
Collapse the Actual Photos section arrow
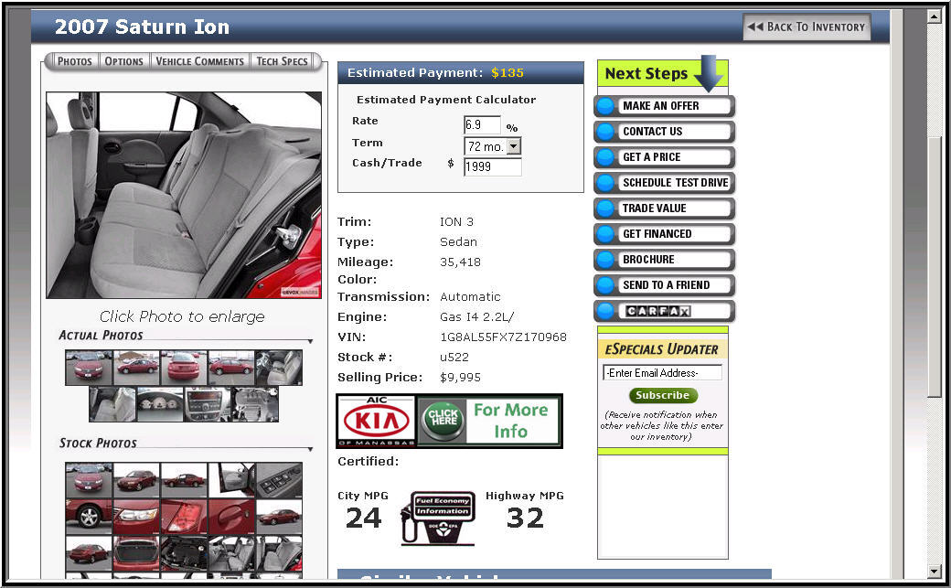click(x=311, y=342)
